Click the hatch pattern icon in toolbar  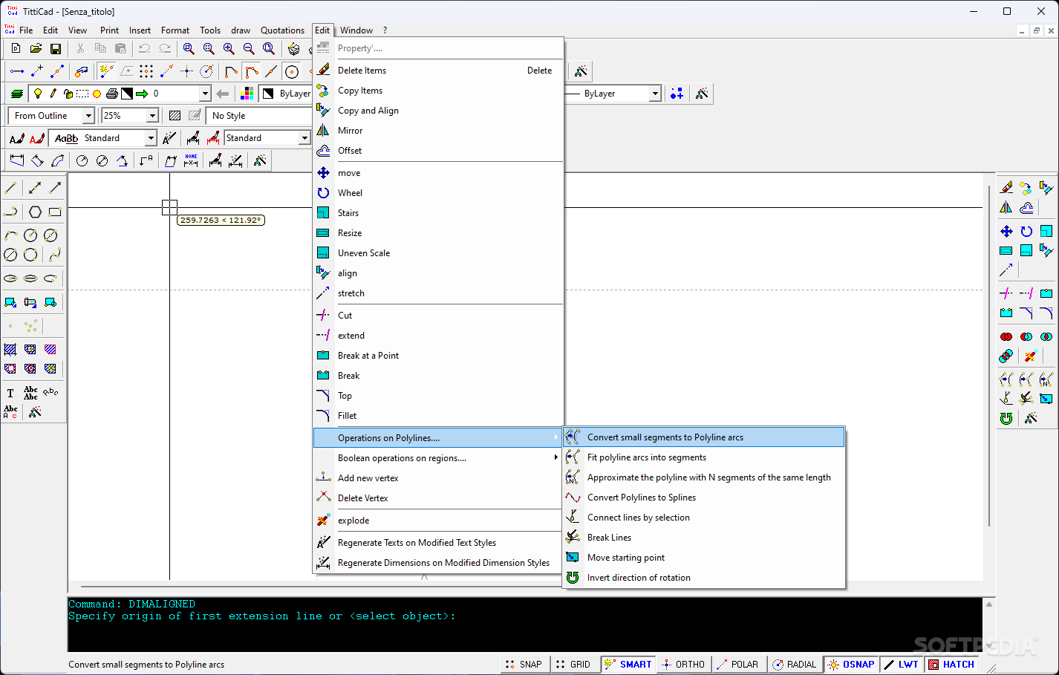coord(175,116)
